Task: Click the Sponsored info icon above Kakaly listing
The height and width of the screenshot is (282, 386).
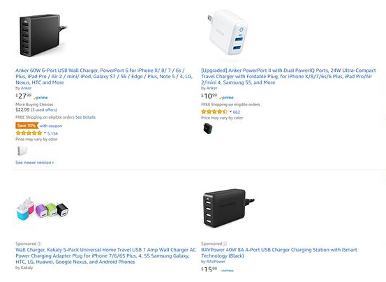Action: click(x=39, y=244)
